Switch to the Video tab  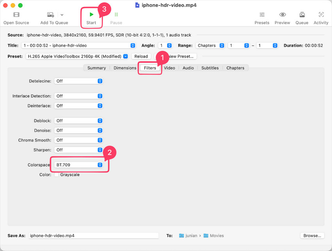(x=170, y=68)
